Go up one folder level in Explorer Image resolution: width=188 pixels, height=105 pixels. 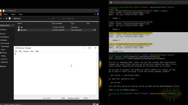click(x=6, y=18)
